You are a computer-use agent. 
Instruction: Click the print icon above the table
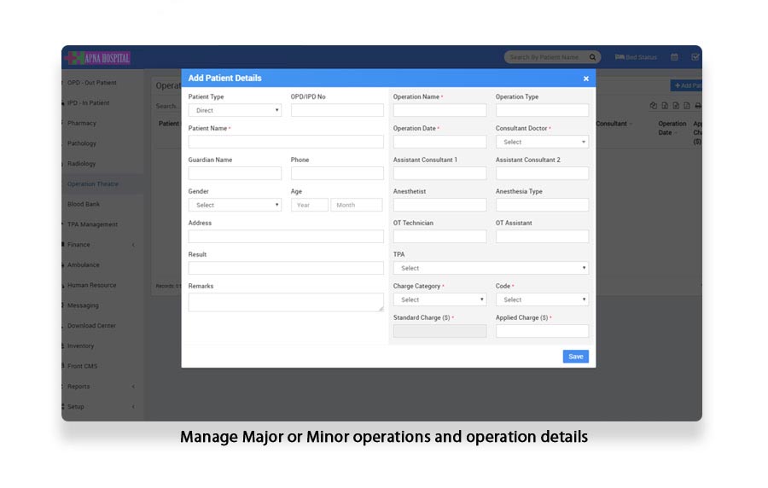point(698,106)
